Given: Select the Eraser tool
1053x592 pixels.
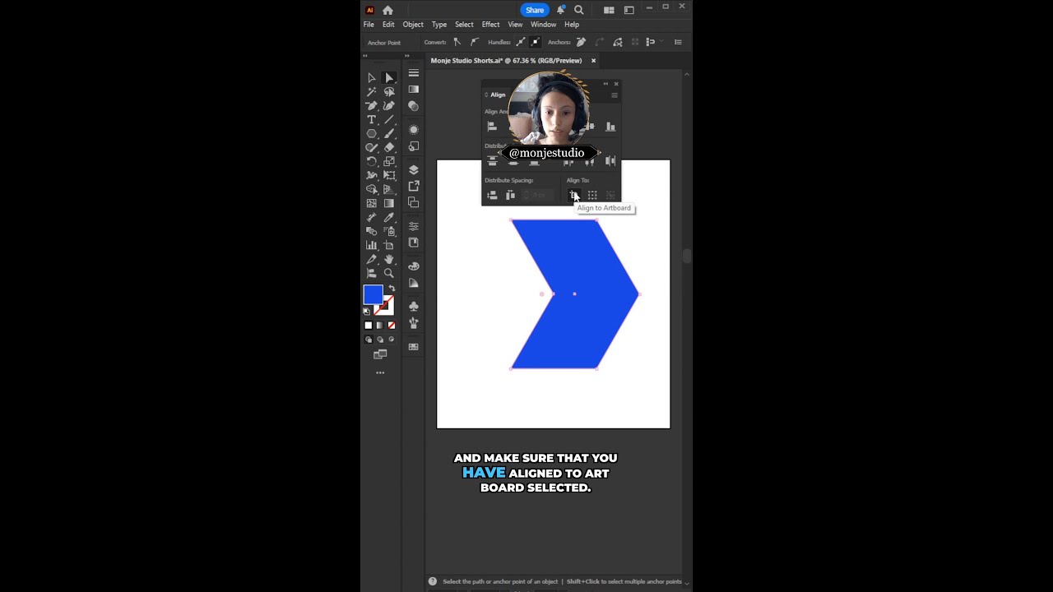Looking at the screenshot, I should [x=389, y=148].
